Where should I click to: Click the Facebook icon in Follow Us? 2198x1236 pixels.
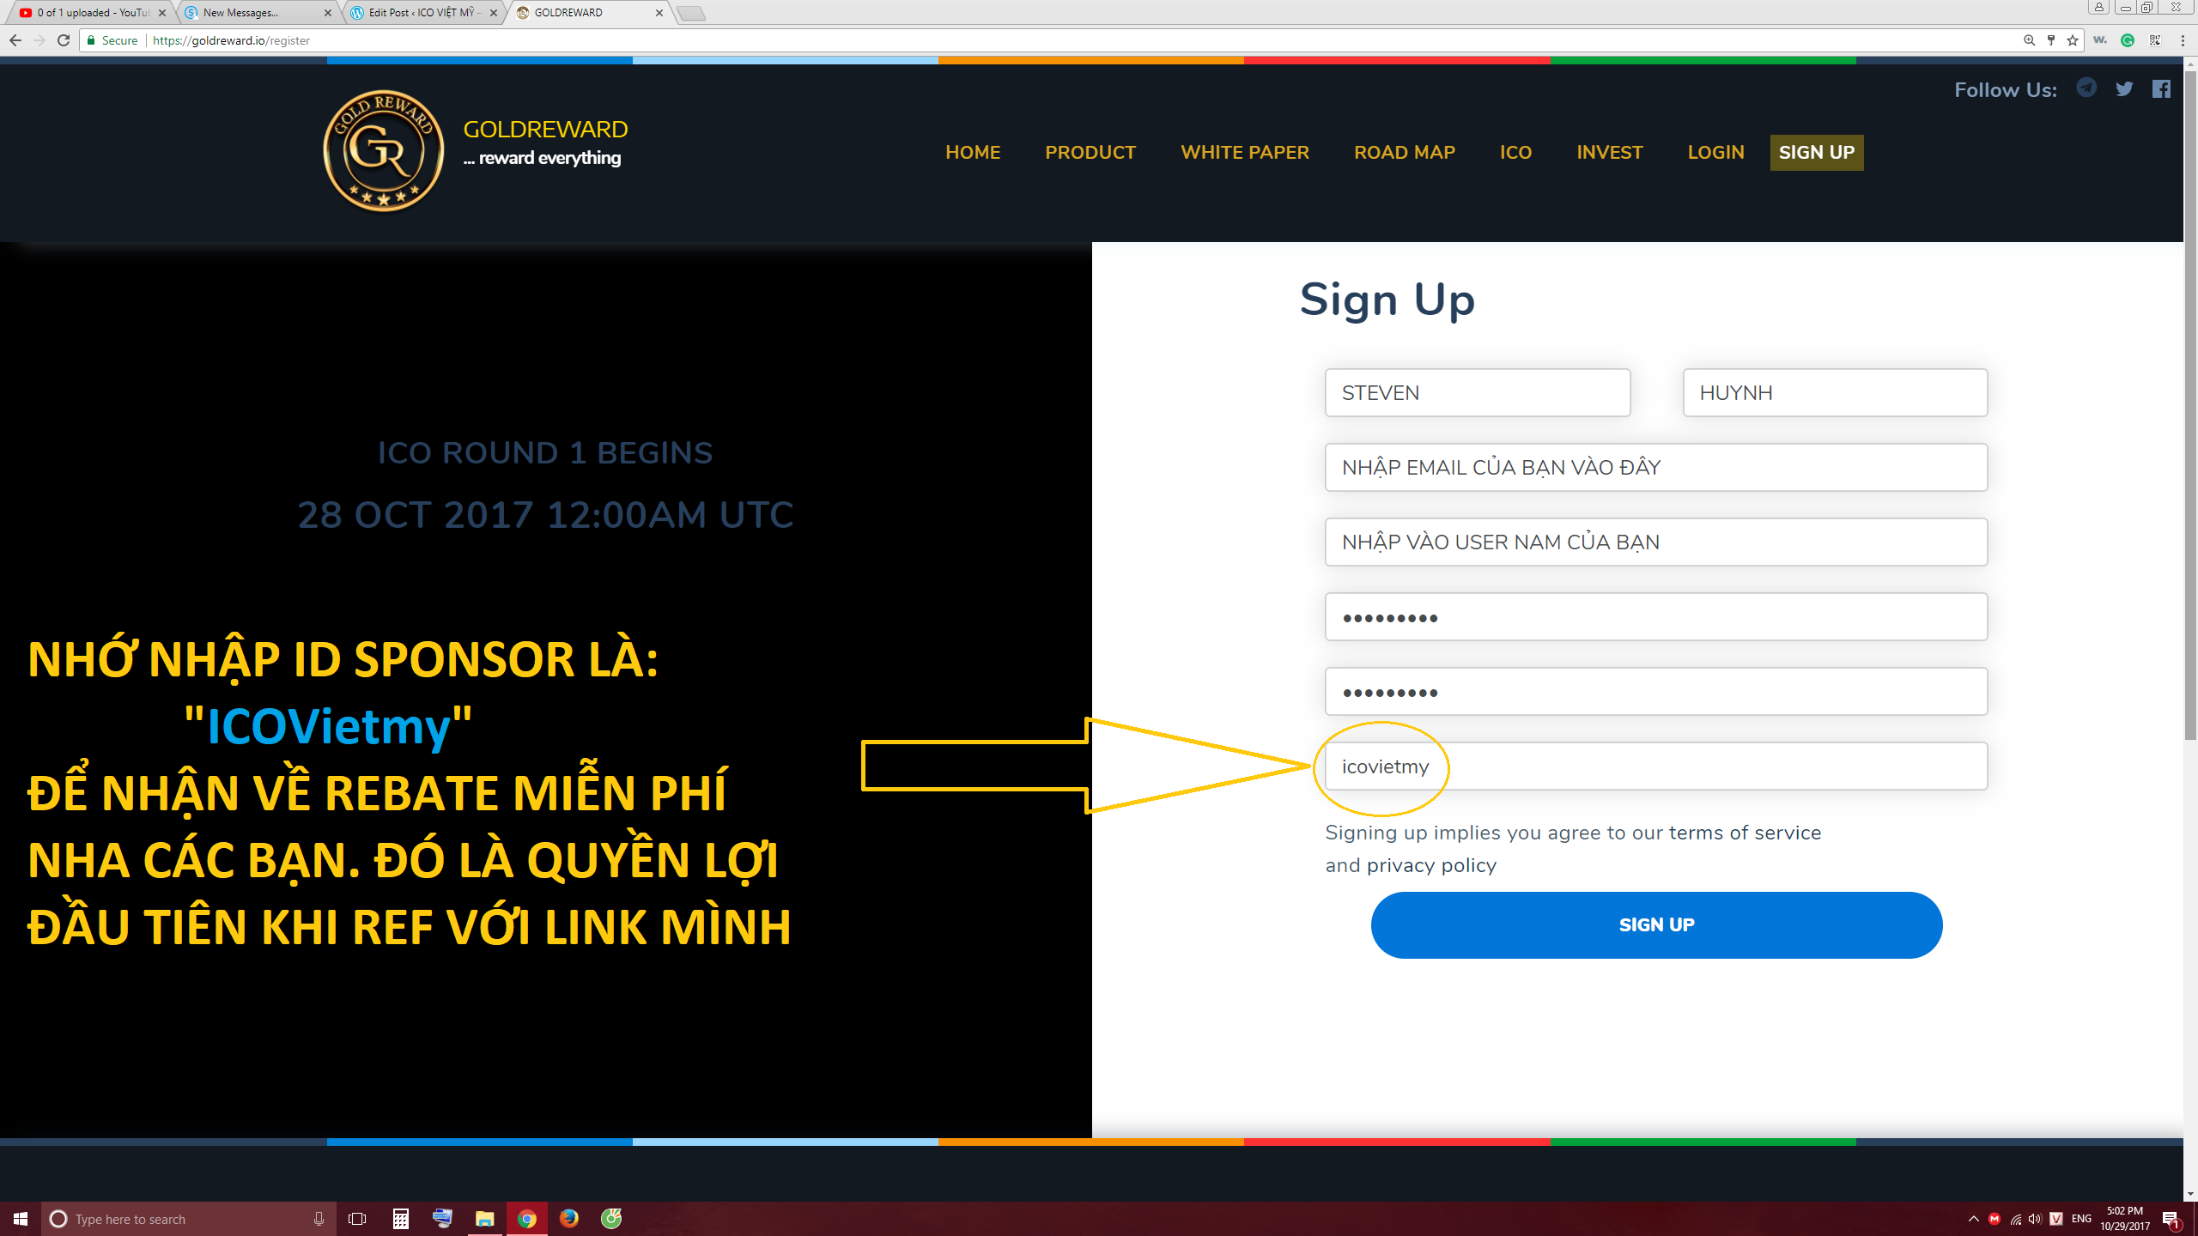pos(2162,89)
